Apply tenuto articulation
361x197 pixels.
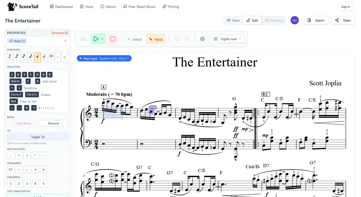[x=43, y=155]
